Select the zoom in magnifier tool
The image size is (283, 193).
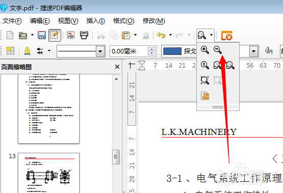pyautogui.click(x=205, y=50)
